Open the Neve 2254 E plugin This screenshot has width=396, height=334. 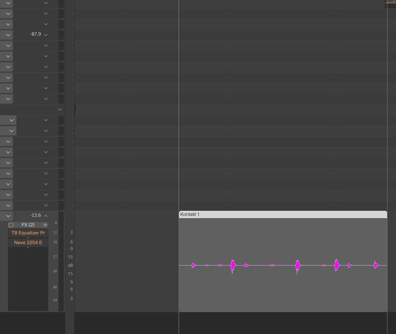tap(28, 243)
